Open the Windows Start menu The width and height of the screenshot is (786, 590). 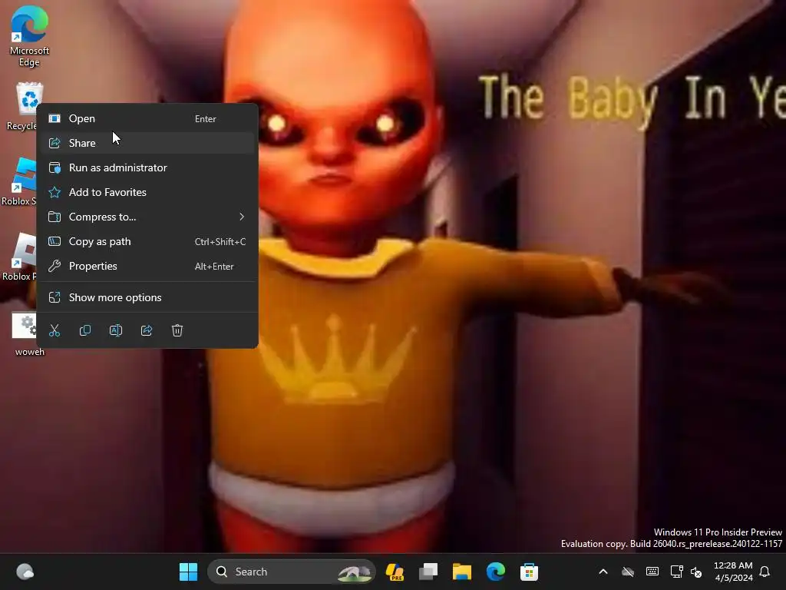(x=189, y=572)
